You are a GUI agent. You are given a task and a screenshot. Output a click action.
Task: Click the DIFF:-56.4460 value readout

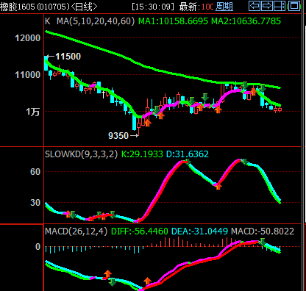tap(140, 231)
